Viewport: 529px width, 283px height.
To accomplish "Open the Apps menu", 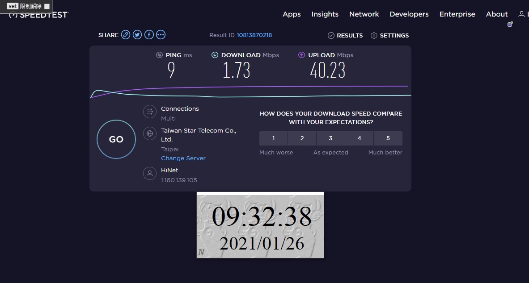I will [292, 14].
